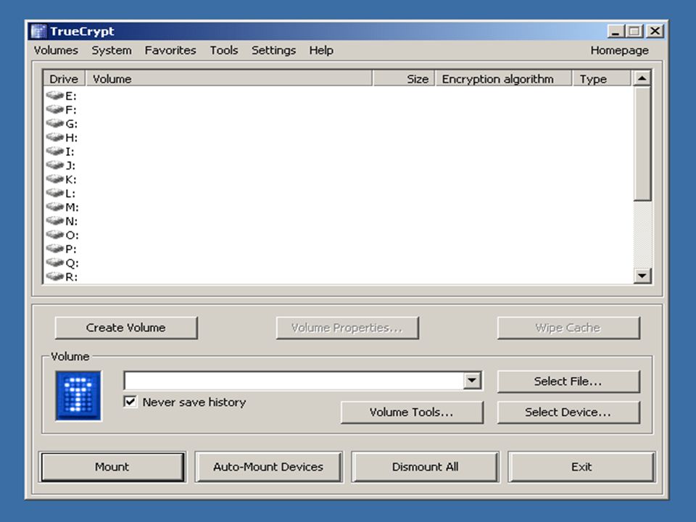Click the Select File button
This screenshot has width=696, height=522.
click(x=568, y=381)
